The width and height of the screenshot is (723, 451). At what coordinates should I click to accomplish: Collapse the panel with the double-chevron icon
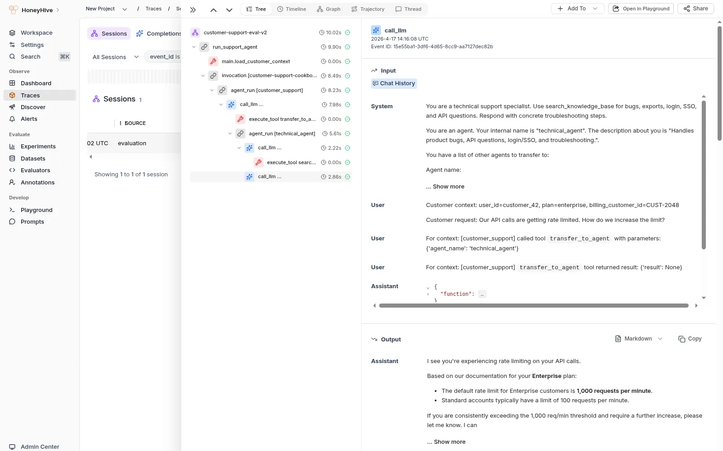[x=193, y=9]
